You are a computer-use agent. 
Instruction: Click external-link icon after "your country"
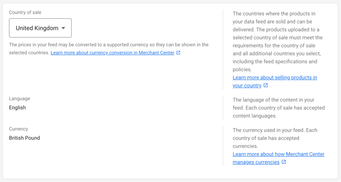click(x=266, y=85)
